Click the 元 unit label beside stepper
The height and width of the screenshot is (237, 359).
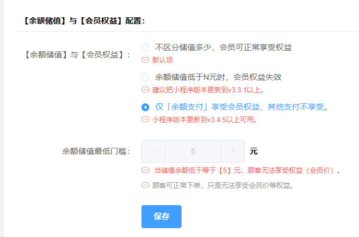pyautogui.click(x=254, y=151)
